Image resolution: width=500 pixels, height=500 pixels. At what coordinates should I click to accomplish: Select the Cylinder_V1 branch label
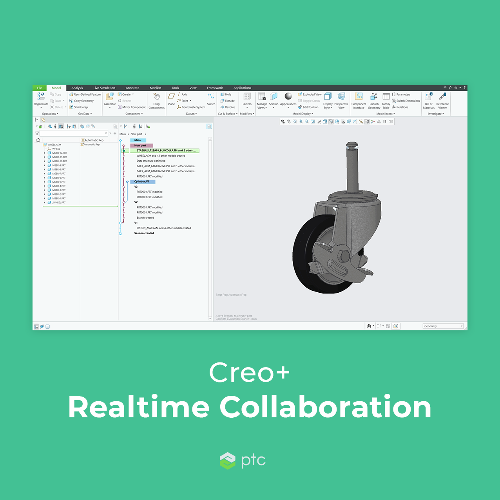click(142, 181)
